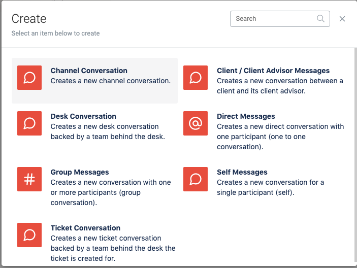Click the magnifying glass search icon
This screenshot has height=268, width=357.
[x=321, y=19]
